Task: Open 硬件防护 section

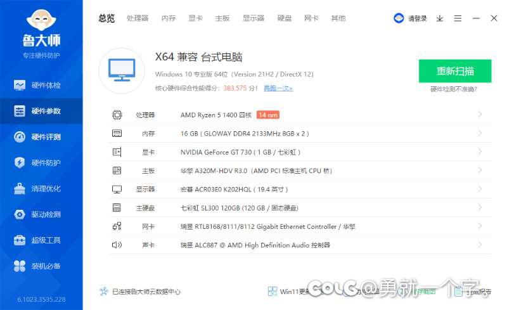Action: click(x=41, y=162)
